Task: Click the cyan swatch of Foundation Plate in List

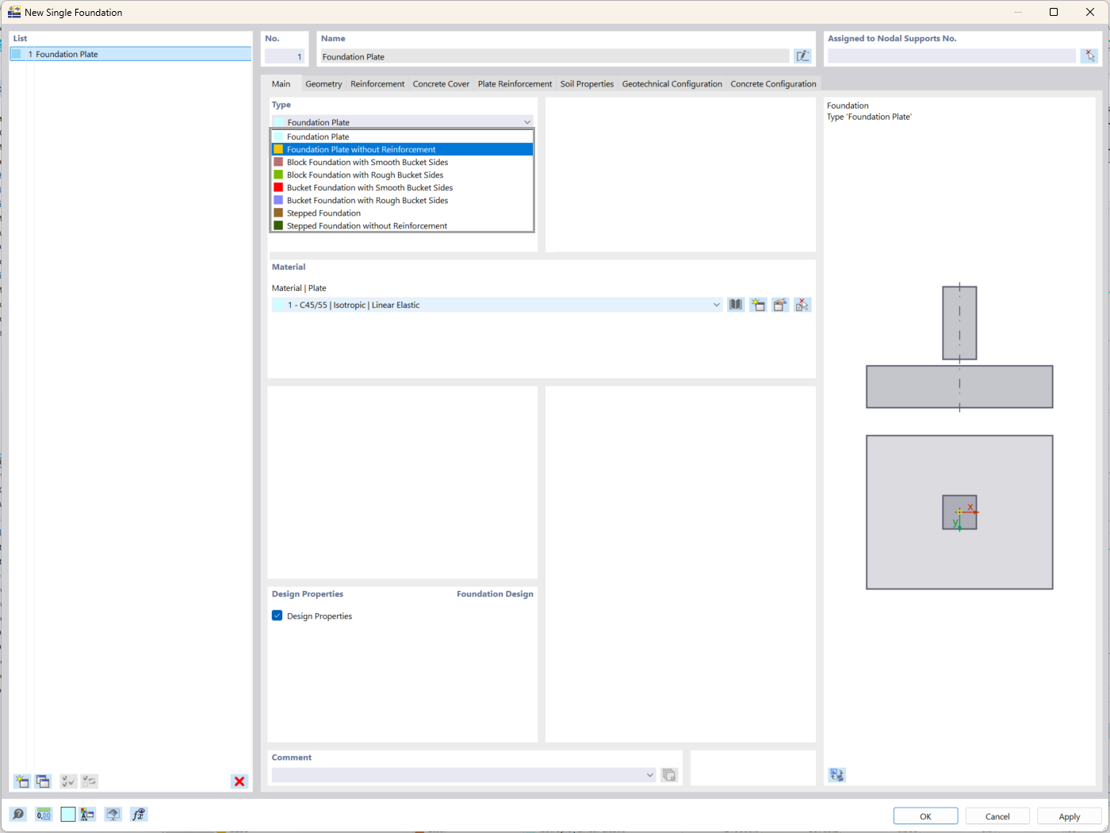Action: 17,54
